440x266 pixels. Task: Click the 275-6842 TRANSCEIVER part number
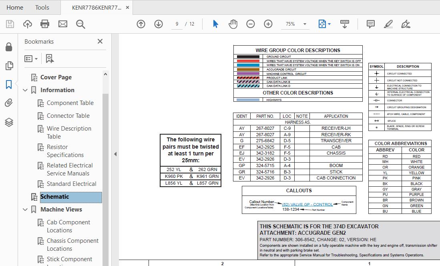(x=265, y=141)
